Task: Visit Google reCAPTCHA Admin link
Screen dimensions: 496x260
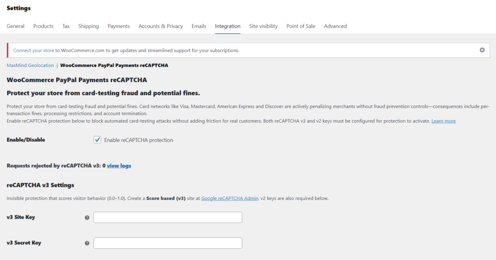Action: tap(230, 198)
